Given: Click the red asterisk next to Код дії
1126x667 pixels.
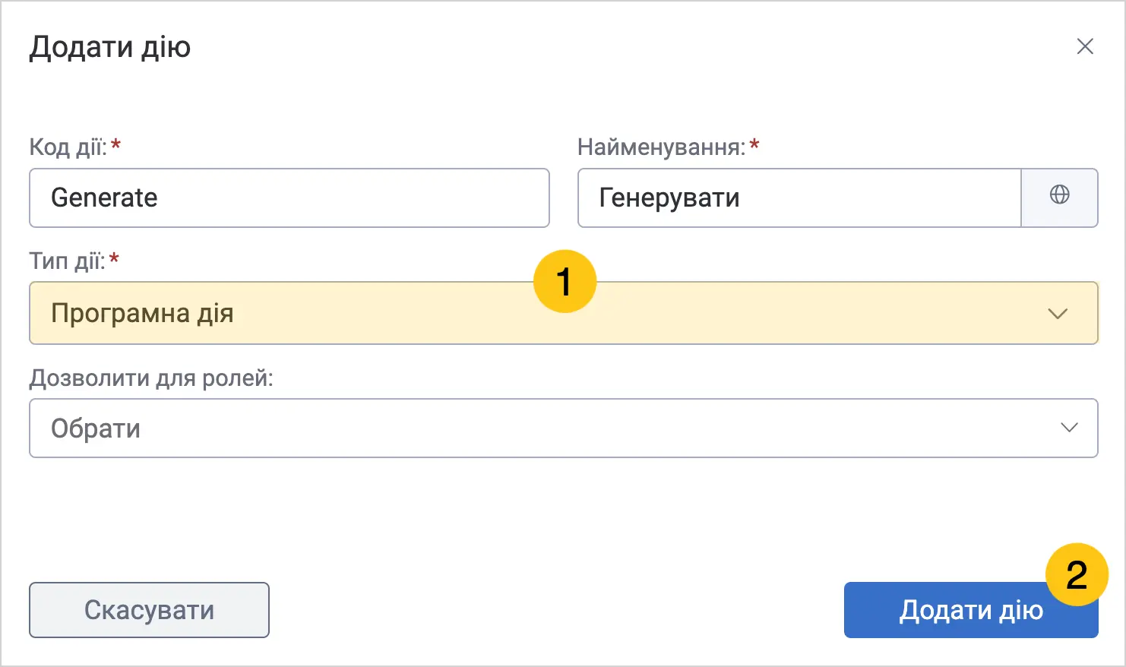Looking at the screenshot, I should 116,143.
